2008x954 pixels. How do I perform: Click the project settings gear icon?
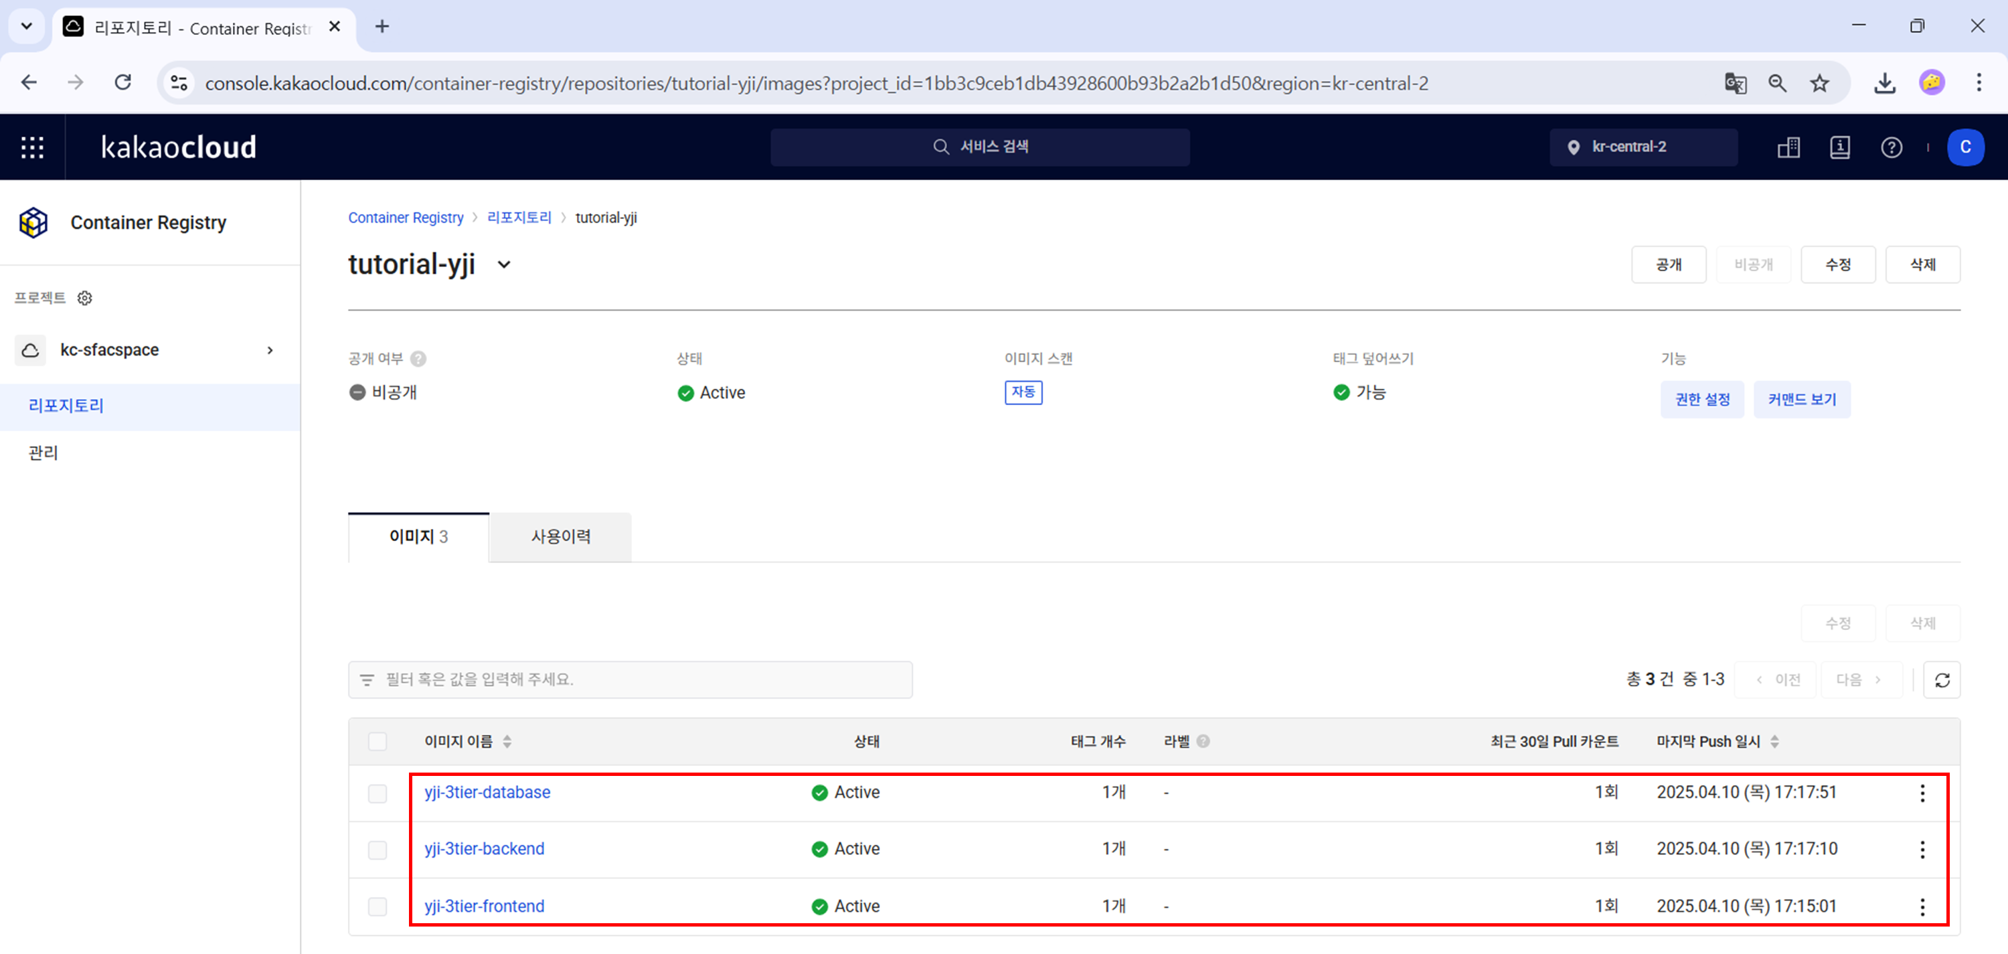85,298
